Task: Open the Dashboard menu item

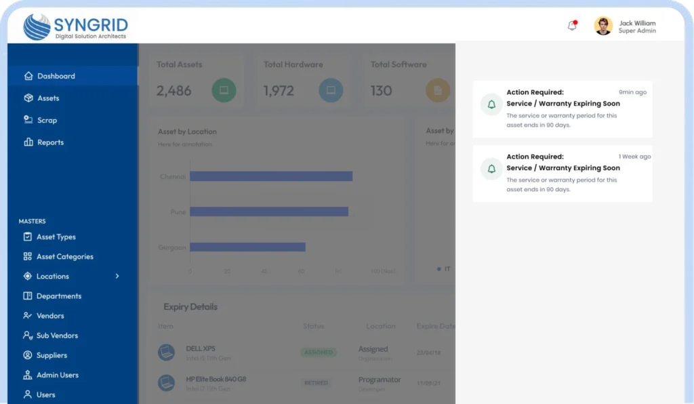Action: coord(56,76)
